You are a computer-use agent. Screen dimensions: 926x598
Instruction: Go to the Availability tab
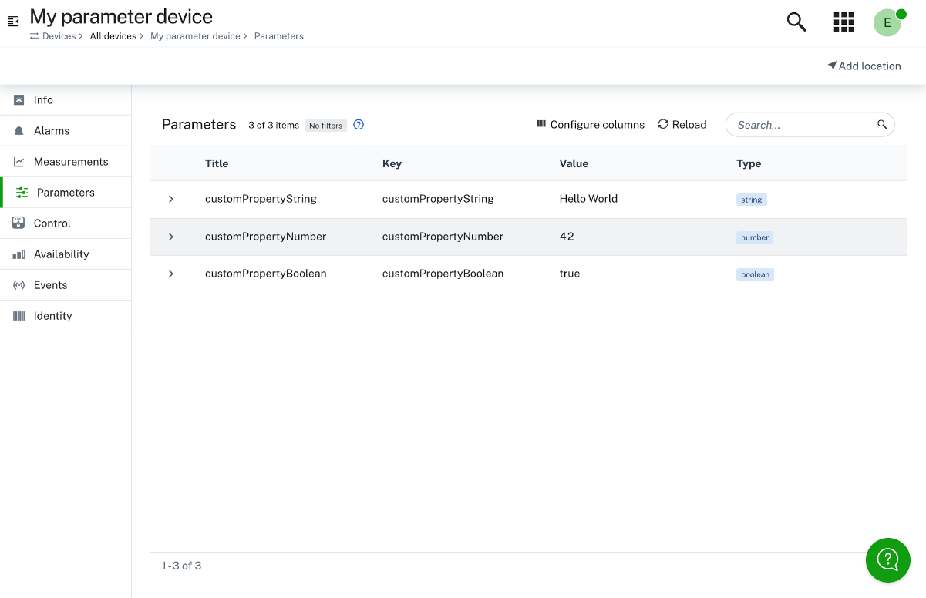pyautogui.click(x=61, y=254)
